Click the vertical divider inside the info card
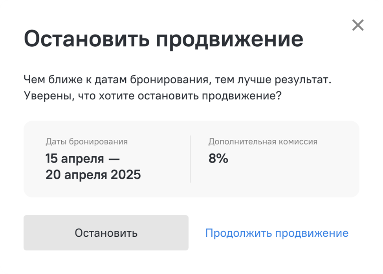The image size is (383, 274). tap(190, 159)
